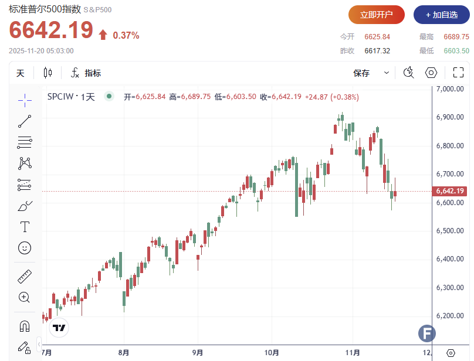The width and height of the screenshot is (474, 361).
Task: Toggle lock all drawing tools
Action: 25,347
